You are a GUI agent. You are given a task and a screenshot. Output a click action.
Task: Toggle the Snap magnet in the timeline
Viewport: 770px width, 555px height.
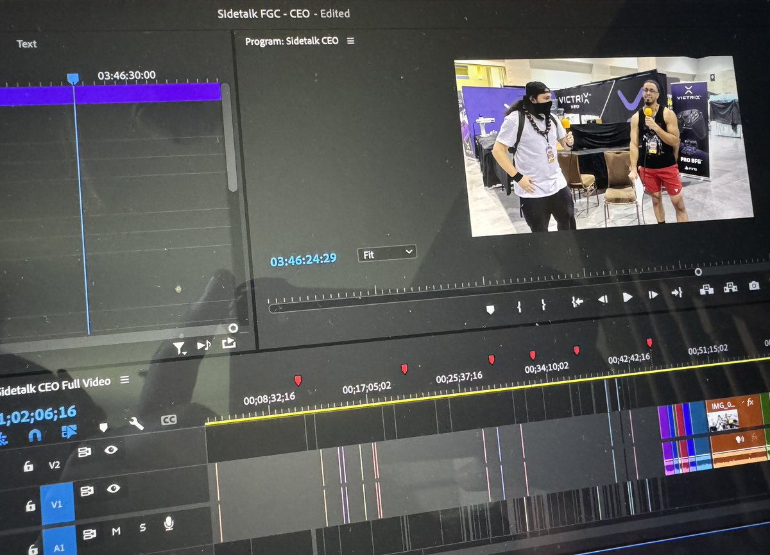36,435
